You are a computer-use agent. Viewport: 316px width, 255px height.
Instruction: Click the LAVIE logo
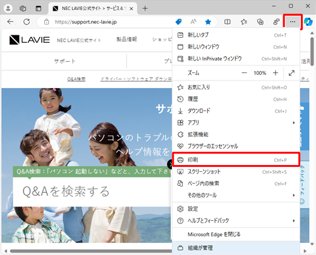click(x=30, y=40)
